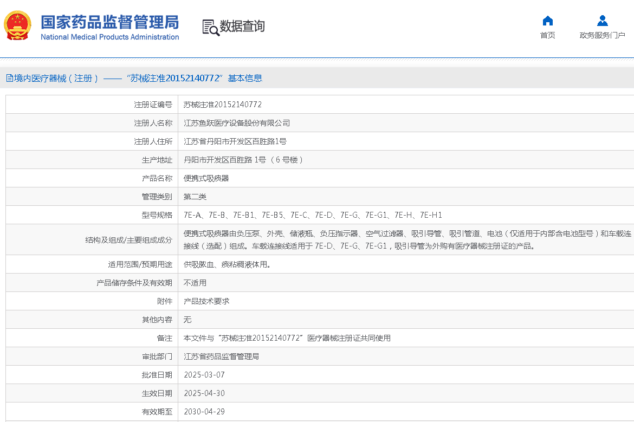Open 国家药品监督管理局 title link

[109, 22]
